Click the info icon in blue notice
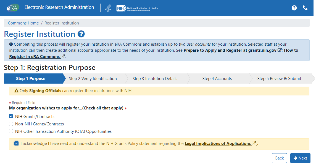This screenshot has width=316, height=165. click(11, 44)
